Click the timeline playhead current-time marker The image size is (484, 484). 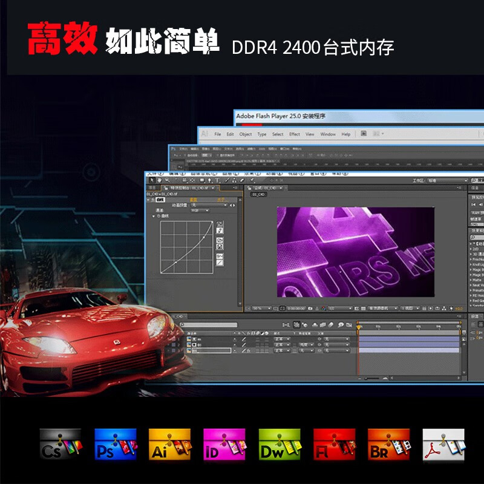coord(359,327)
